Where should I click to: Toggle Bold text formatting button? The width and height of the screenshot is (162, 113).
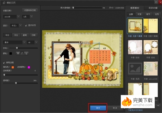point(18,53)
